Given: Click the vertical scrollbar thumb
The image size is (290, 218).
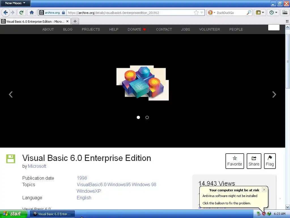Looking at the screenshot, I should tap(288, 61).
